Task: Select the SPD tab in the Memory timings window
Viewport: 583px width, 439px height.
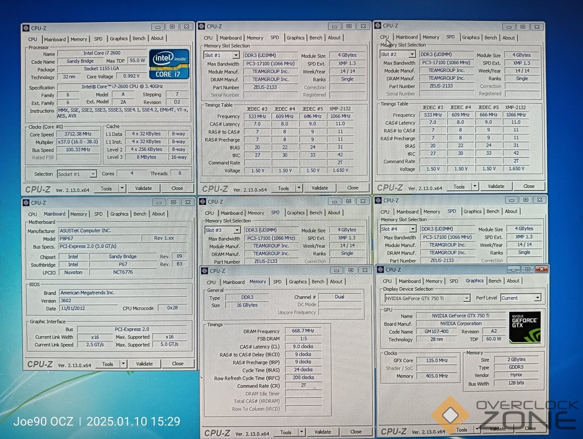Action: [277, 282]
